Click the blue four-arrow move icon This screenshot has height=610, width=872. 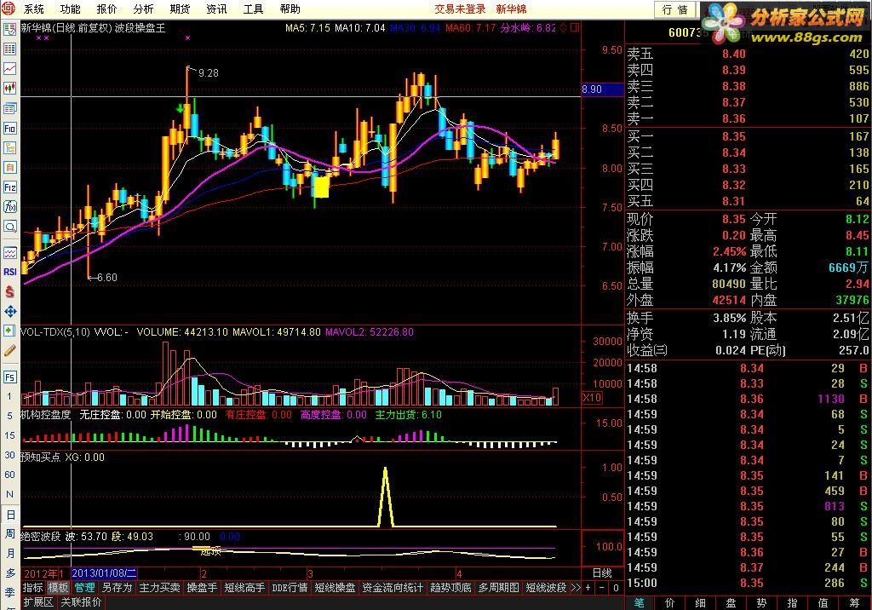coord(9,311)
